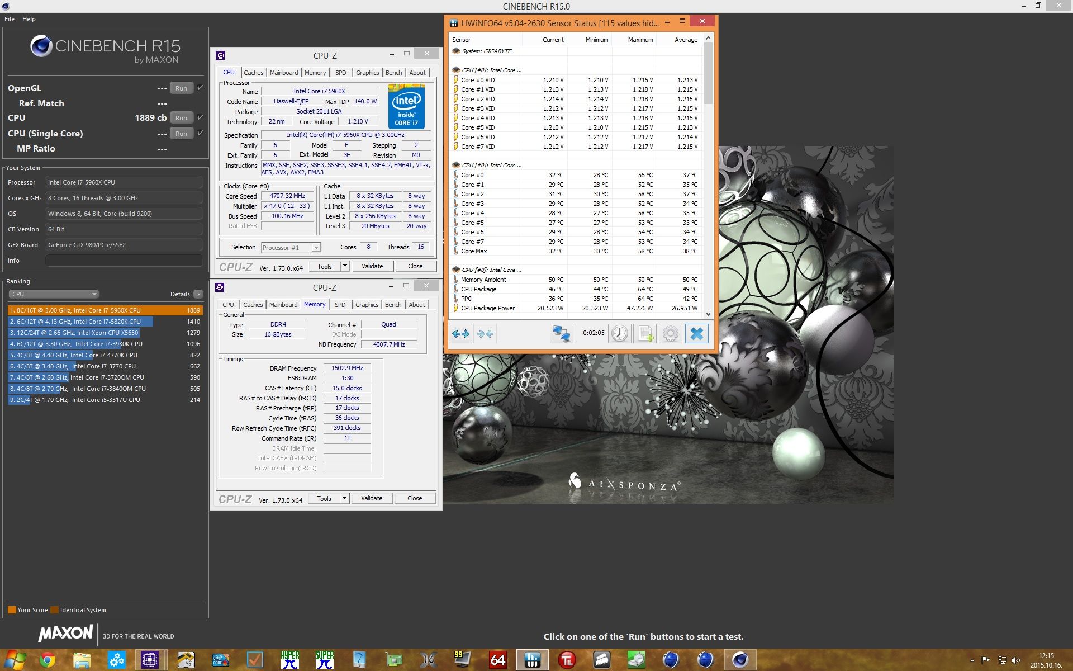This screenshot has width=1073, height=671.
Task: Click the Maximum column header in HWiNFO
Action: coord(634,40)
